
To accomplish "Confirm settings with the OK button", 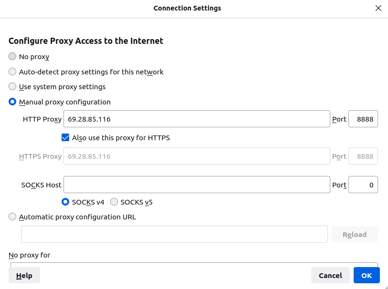I will [367, 275].
